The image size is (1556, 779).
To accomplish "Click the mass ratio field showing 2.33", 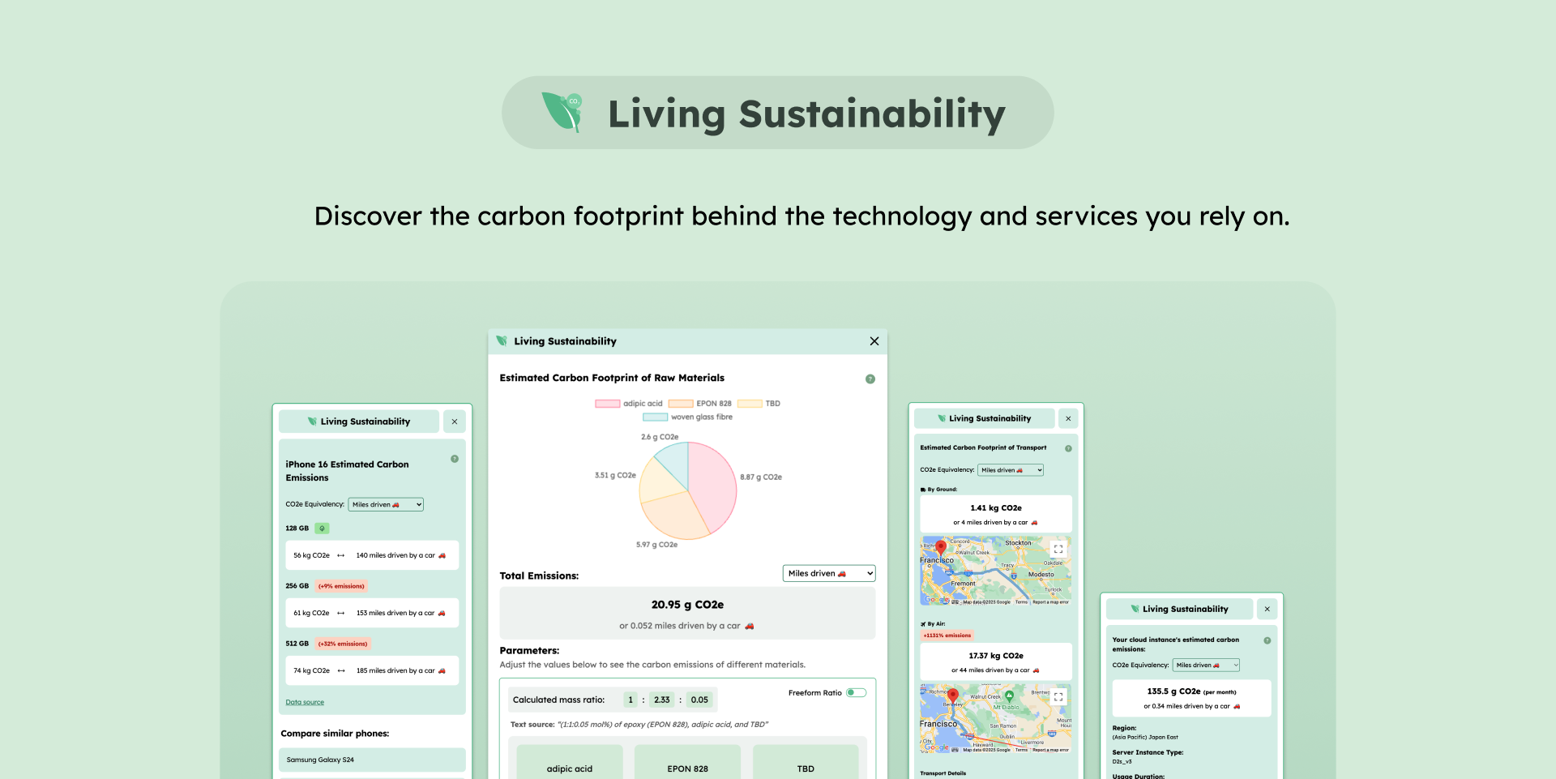I will pos(662,700).
